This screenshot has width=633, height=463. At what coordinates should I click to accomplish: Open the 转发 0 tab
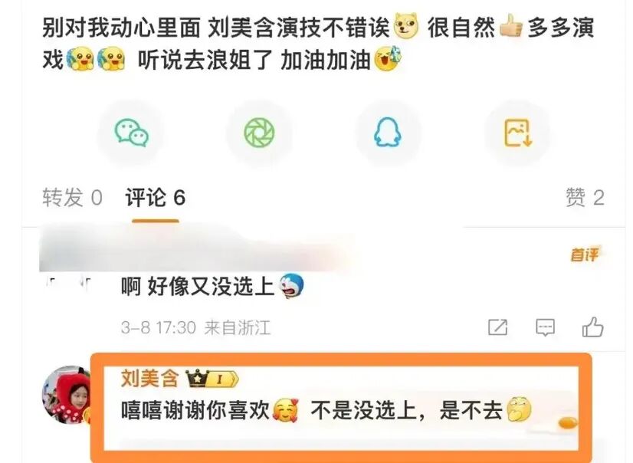pos(72,198)
